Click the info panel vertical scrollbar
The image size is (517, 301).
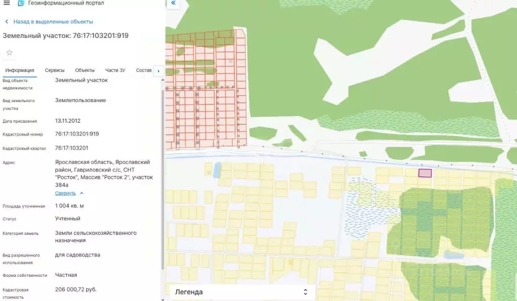pos(162,177)
